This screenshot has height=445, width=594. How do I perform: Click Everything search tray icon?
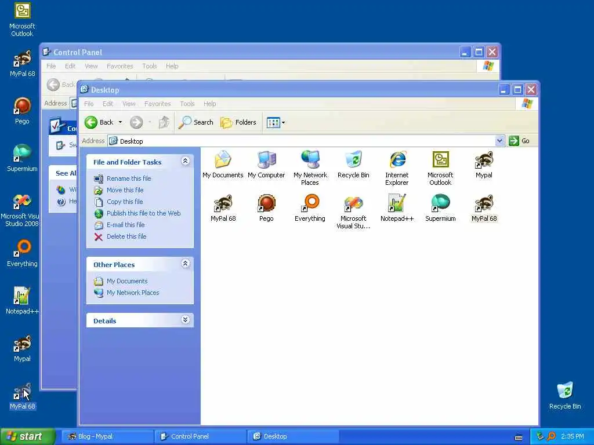point(552,436)
